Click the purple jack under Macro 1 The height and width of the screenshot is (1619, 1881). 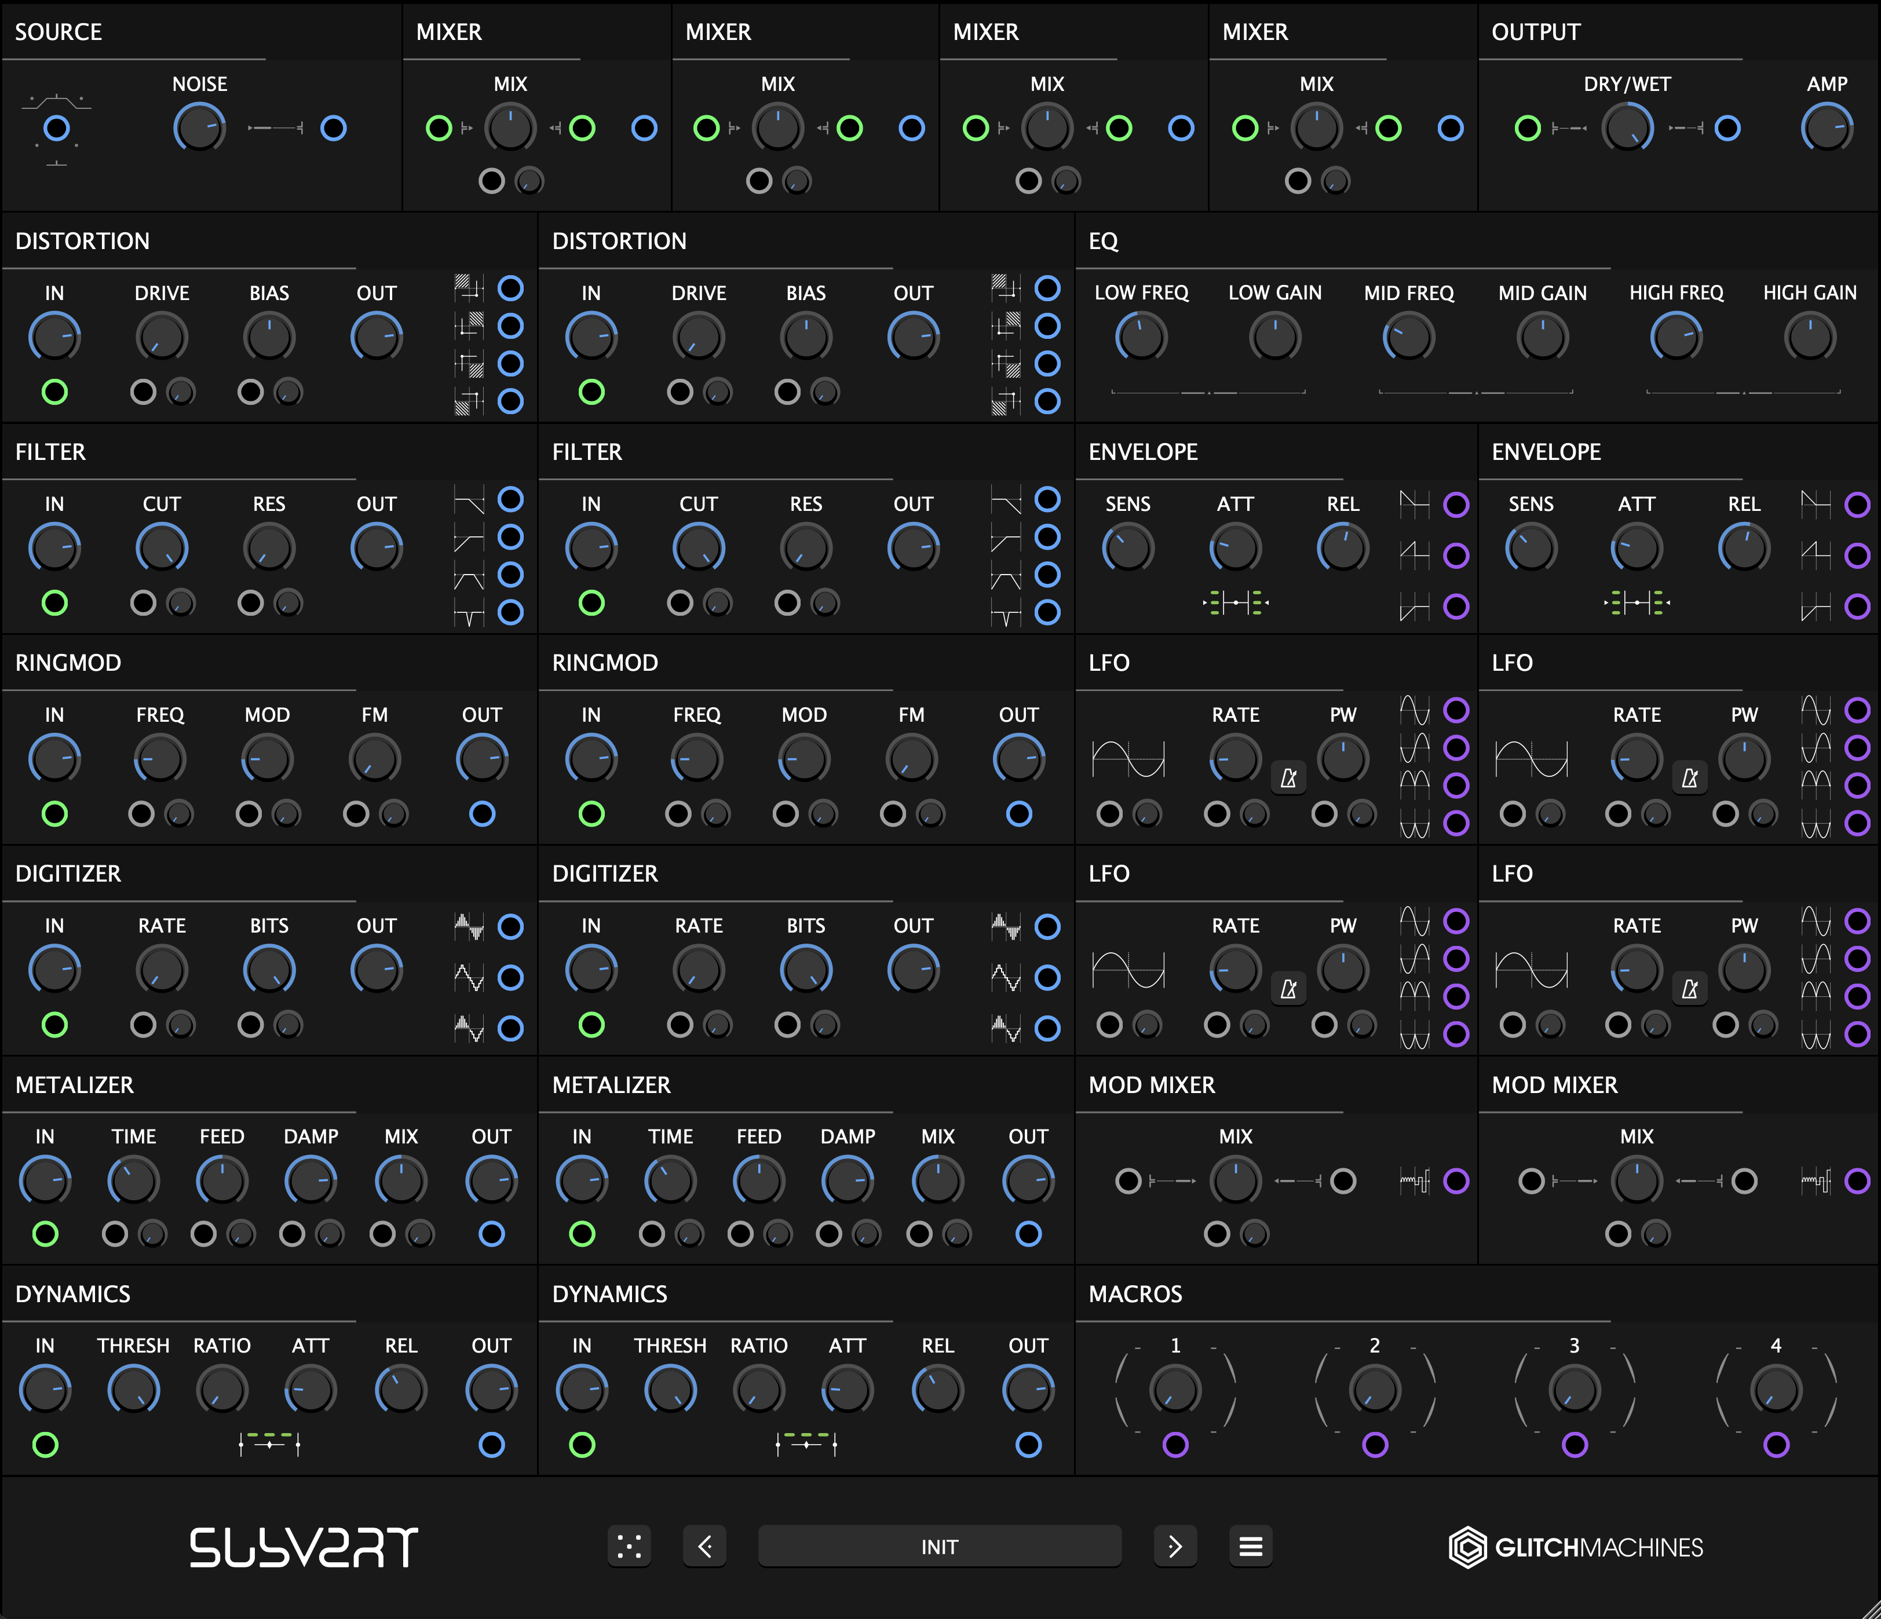coord(1175,1445)
